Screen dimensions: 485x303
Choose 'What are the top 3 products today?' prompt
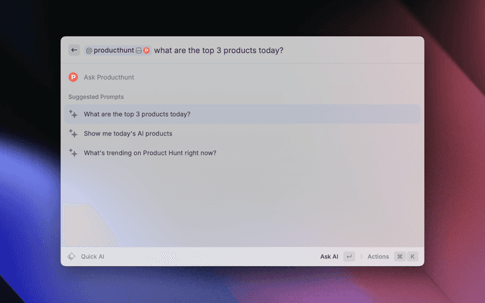(137, 114)
